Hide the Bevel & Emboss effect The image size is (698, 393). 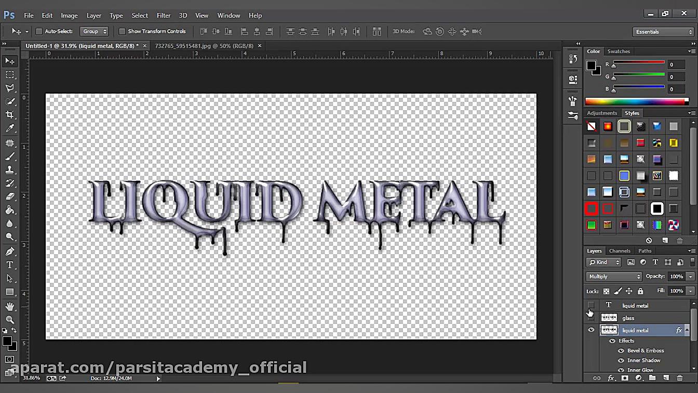[x=621, y=351]
